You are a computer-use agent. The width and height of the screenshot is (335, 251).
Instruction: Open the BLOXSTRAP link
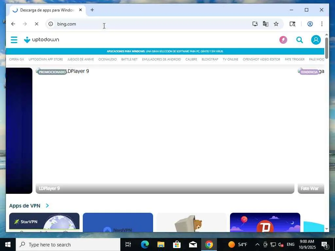210,59
